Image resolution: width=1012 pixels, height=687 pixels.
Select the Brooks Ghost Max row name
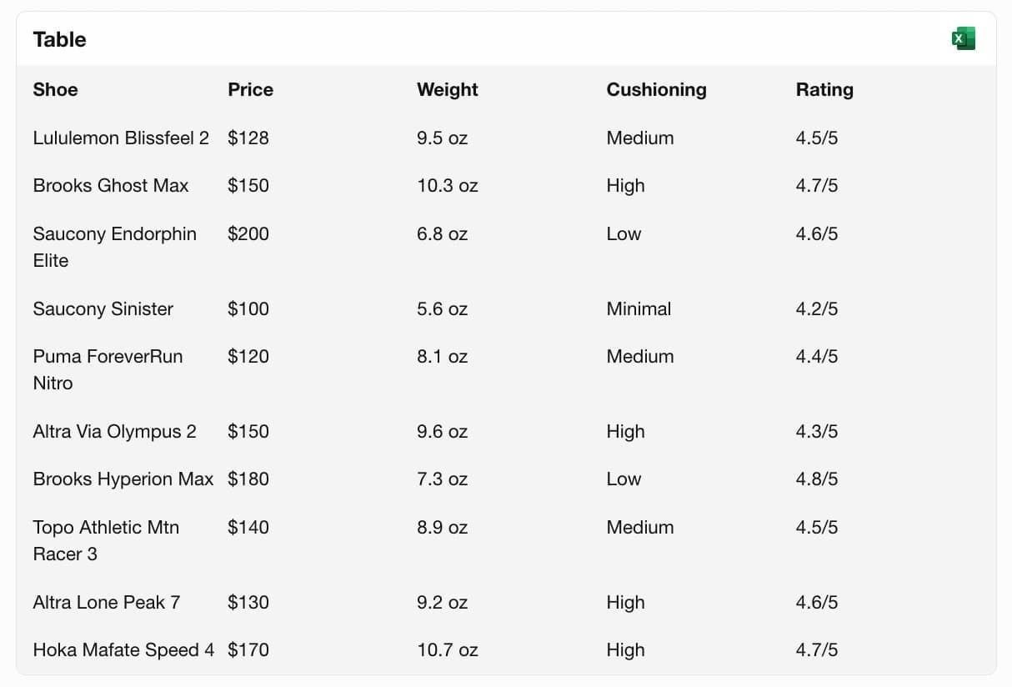pos(111,185)
